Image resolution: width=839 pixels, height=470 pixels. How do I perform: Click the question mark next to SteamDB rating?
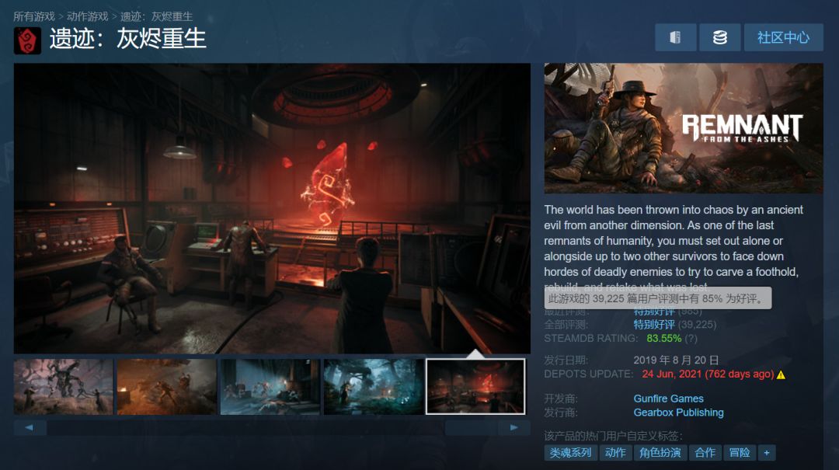pos(691,338)
